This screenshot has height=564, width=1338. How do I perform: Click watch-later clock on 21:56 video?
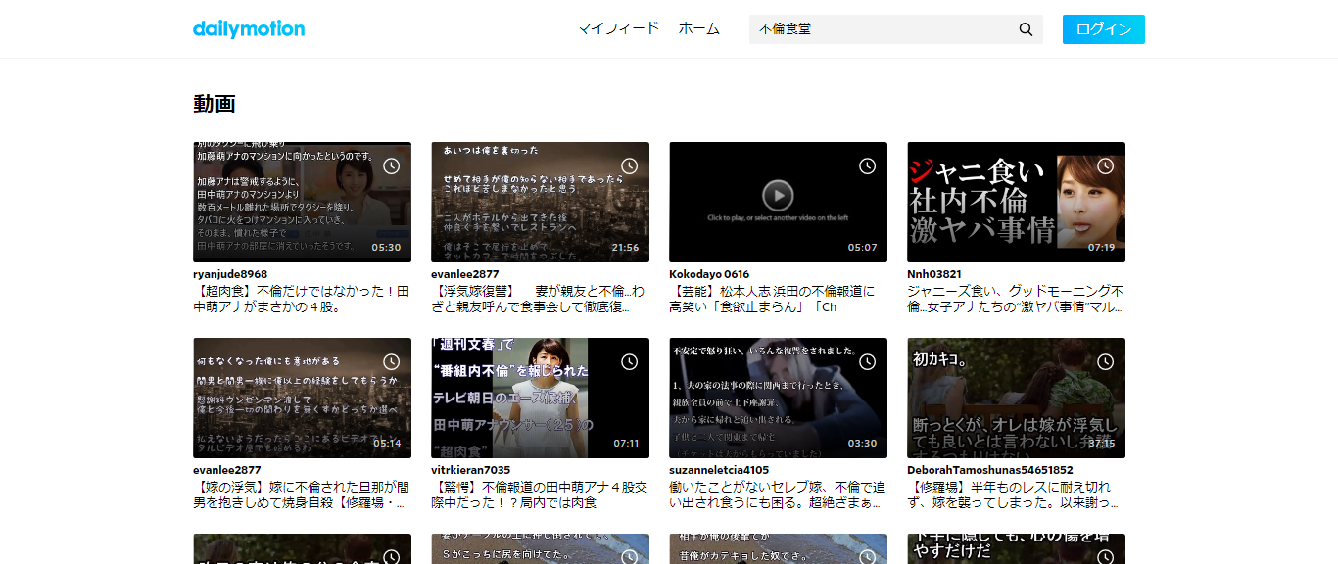pyautogui.click(x=629, y=166)
